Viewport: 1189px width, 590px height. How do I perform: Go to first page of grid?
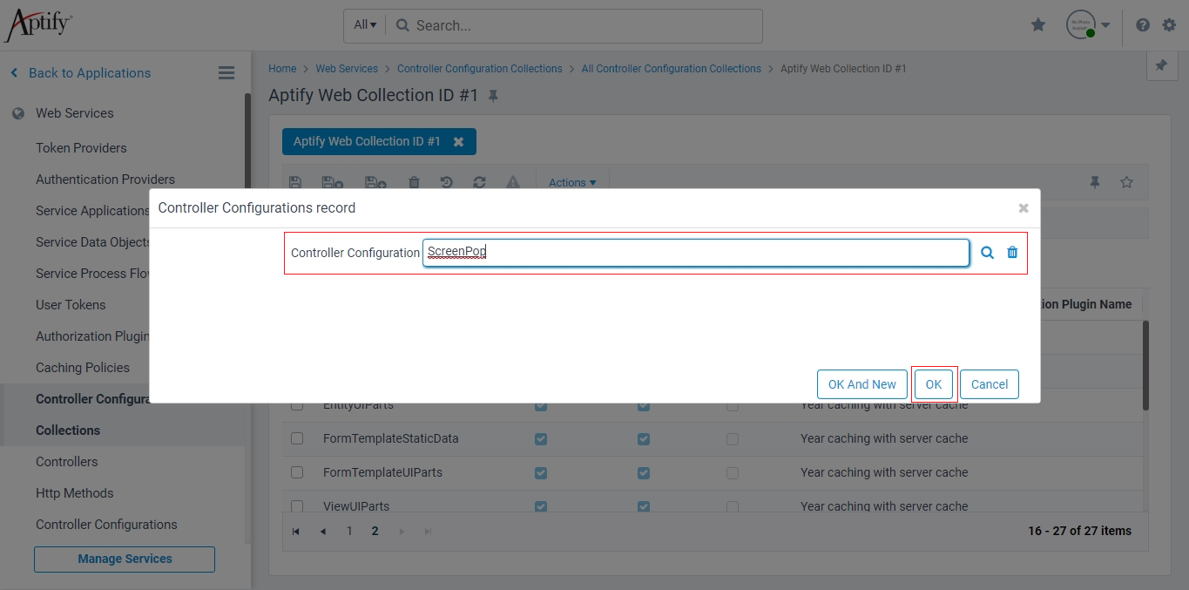tap(296, 531)
